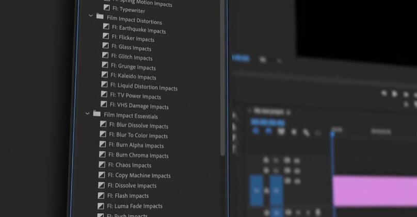Choose the FI: Copy Machine Impacts label
Image resolution: width=417 pixels, height=217 pixels.
pyautogui.click(x=139, y=176)
